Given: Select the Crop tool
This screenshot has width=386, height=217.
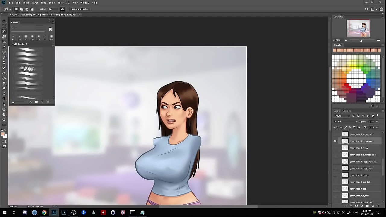Looking at the screenshot, I should point(4,42).
